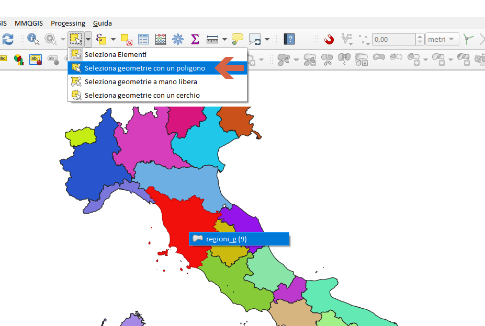Click the Identify Features info tool
This screenshot has height=326, width=485.
(x=33, y=39)
